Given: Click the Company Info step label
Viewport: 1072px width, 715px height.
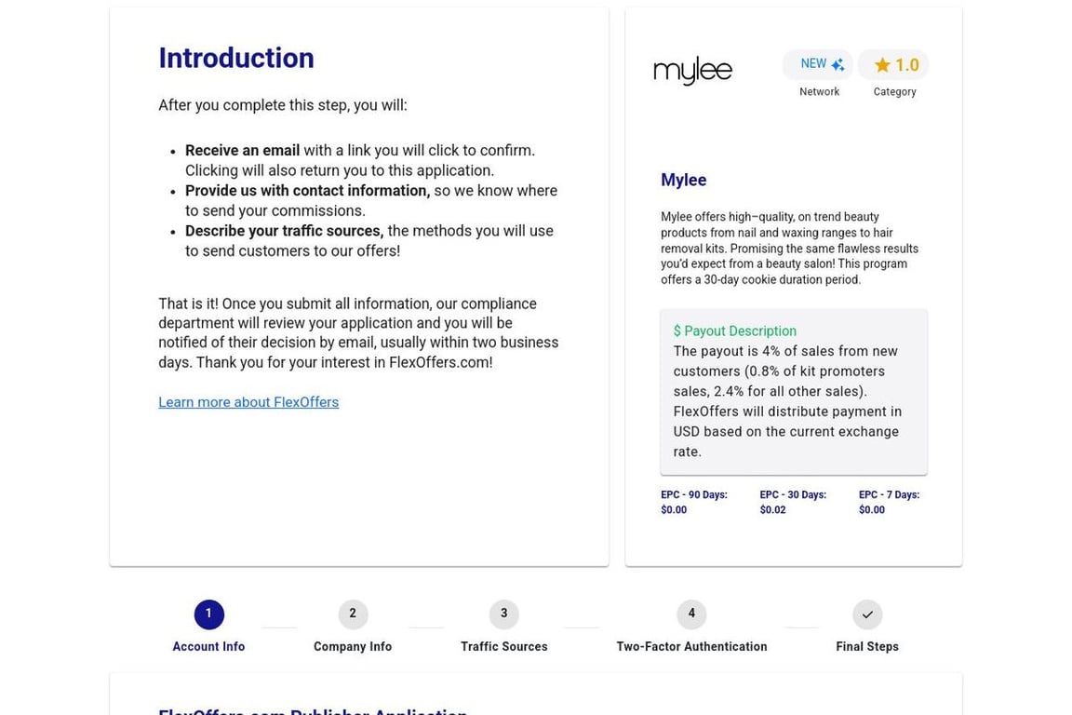Looking at the screenshot, I should point(353,647).
